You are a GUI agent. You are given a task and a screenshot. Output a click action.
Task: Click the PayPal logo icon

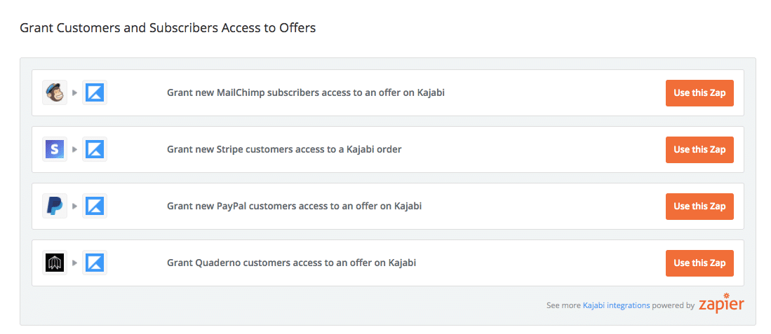pos(55,206)
